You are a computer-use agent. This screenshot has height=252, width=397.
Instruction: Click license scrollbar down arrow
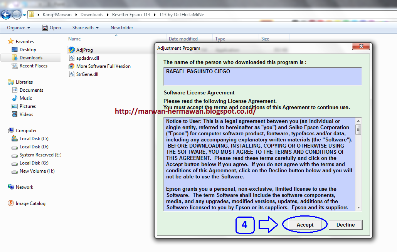click(358, 207)
